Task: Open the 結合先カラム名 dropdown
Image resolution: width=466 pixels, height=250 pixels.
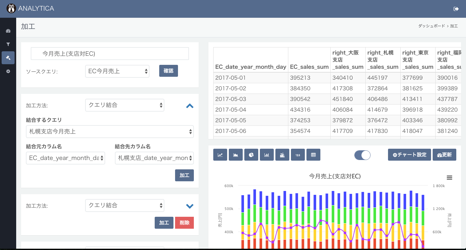Action: [x=154, y=158]
